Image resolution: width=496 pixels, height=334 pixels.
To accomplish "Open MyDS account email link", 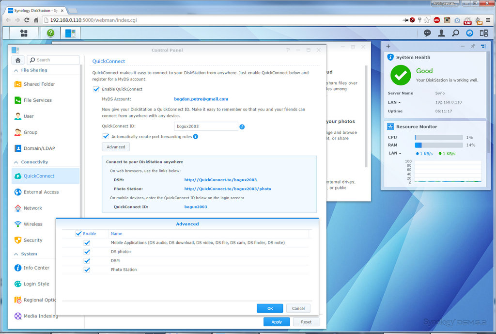I will (201, 99).
